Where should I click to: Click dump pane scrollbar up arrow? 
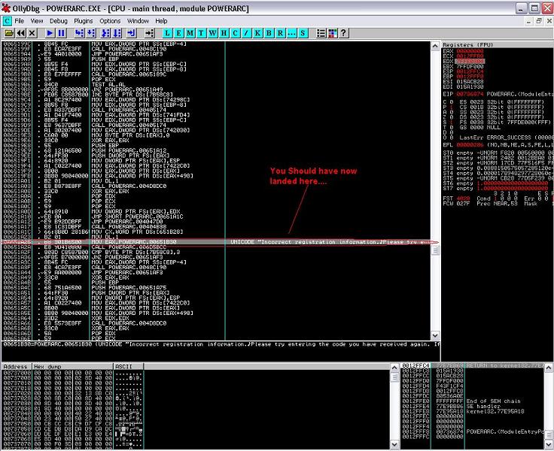coord(394,368)
